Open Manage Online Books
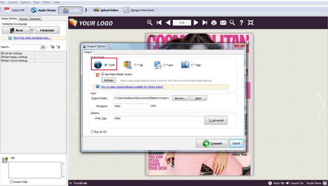Image resolution: width=328 pixels, height=186 pixels. tap(139, 10)
